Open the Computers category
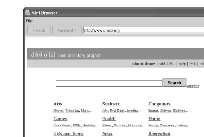This screenshot has width=204, height=137. pyautogui.click(x=159, y=104)
